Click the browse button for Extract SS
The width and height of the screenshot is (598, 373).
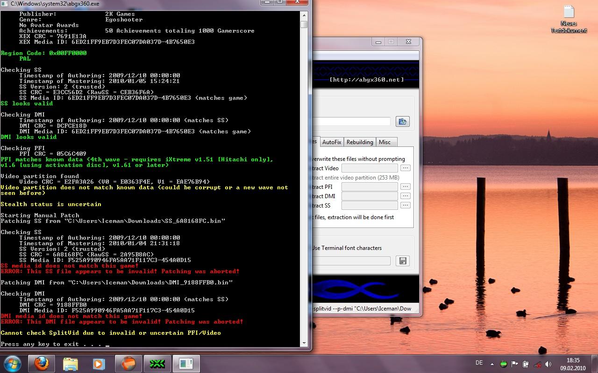[405, 205]
